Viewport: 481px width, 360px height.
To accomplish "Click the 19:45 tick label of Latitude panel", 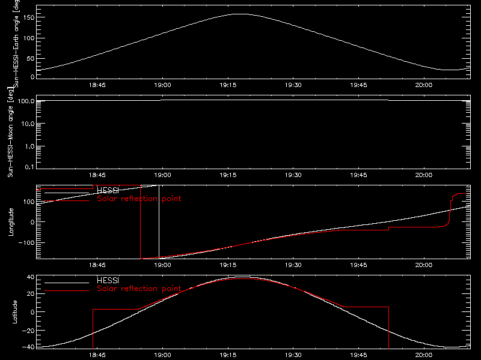I will 358,355.
